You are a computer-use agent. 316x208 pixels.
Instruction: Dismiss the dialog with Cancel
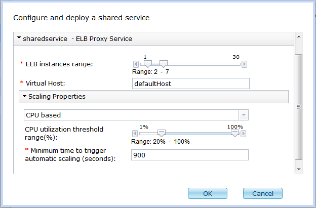click(263, 193)
